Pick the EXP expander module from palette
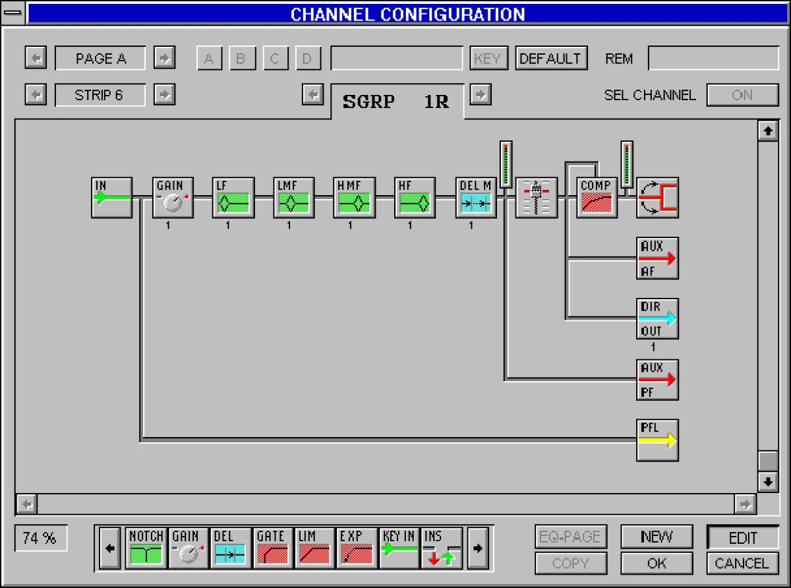This screenshot has height=588, width=791. 357,548
